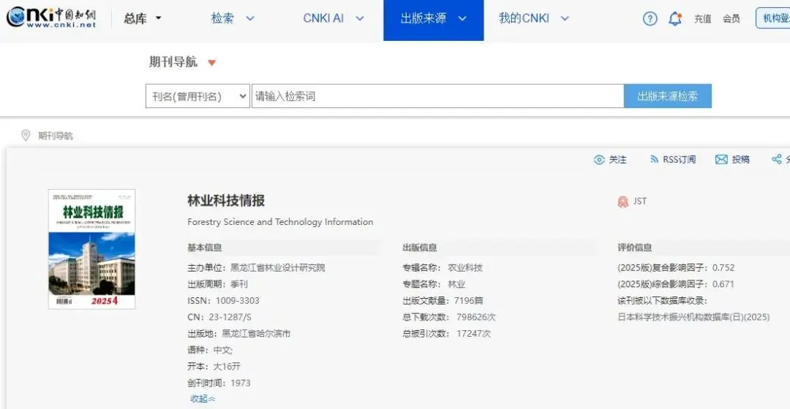Click the 充值 link
Image resolution: width=790 pixels, height=409 pixels.
point(702,19)
